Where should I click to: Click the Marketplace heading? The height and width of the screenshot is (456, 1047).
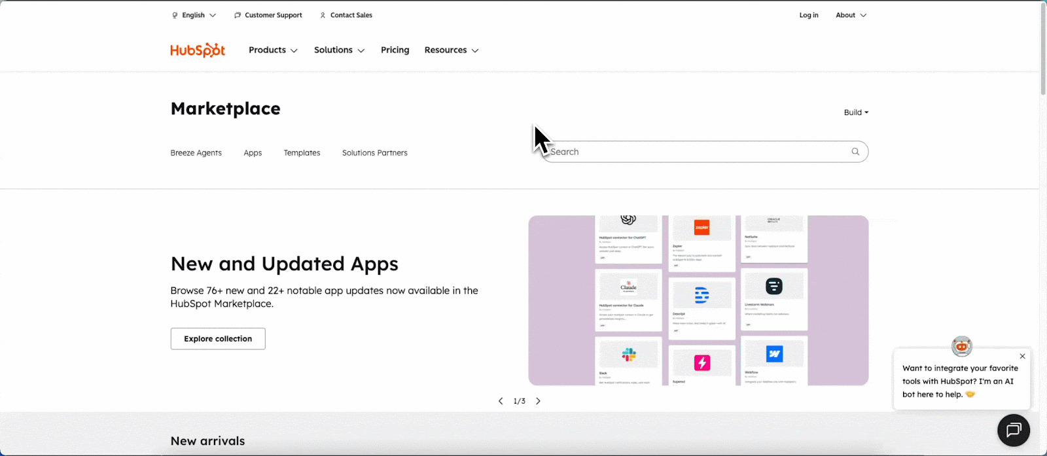pyautogui.click(x=226, y=109)
